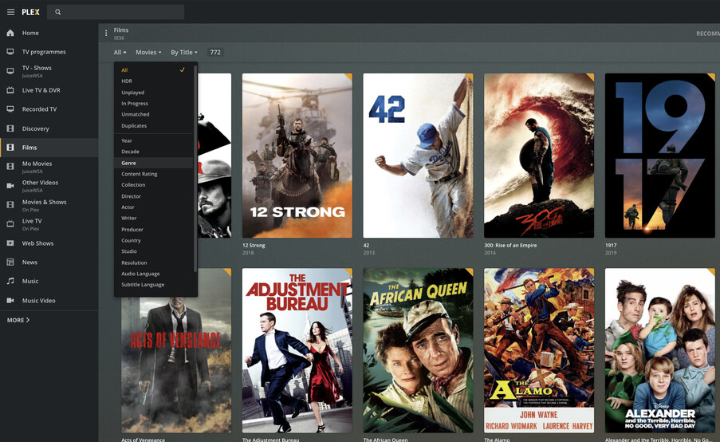Screen dimensions: 720x442
Task: Click the search magnifier icon
Action: [x=58, y=12]
